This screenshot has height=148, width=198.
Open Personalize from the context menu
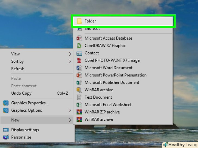click(x=21, y=137)
